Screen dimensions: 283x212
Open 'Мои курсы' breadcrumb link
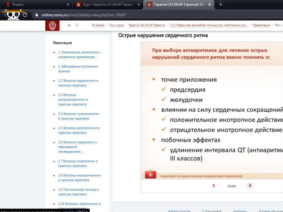point(117,25)
